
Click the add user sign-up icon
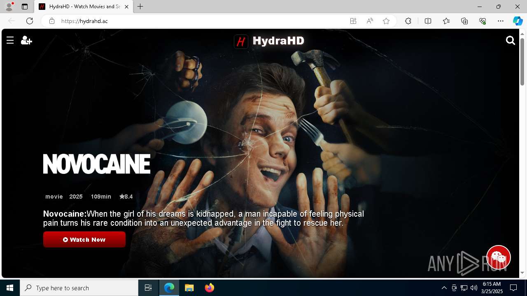click(x=26, y=40)
